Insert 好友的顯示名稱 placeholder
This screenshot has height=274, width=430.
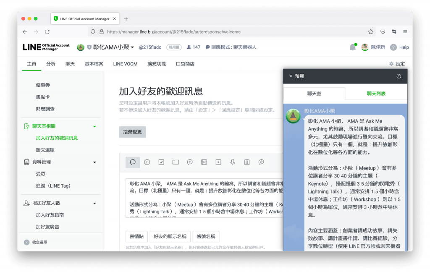tap(170, 237)
